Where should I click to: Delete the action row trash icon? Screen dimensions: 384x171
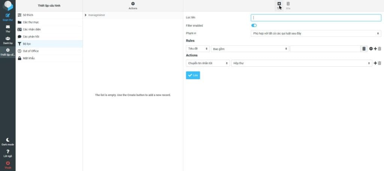pos(379,63)
